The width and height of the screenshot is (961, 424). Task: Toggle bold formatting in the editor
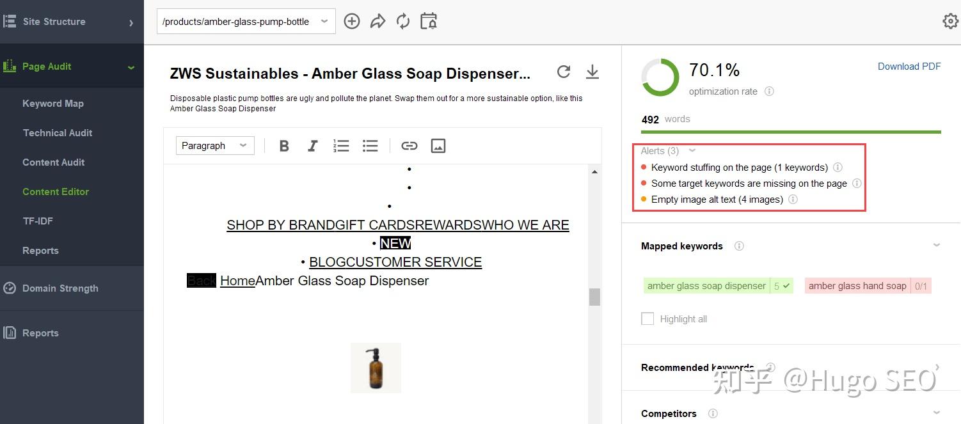(x=283, y=146)
